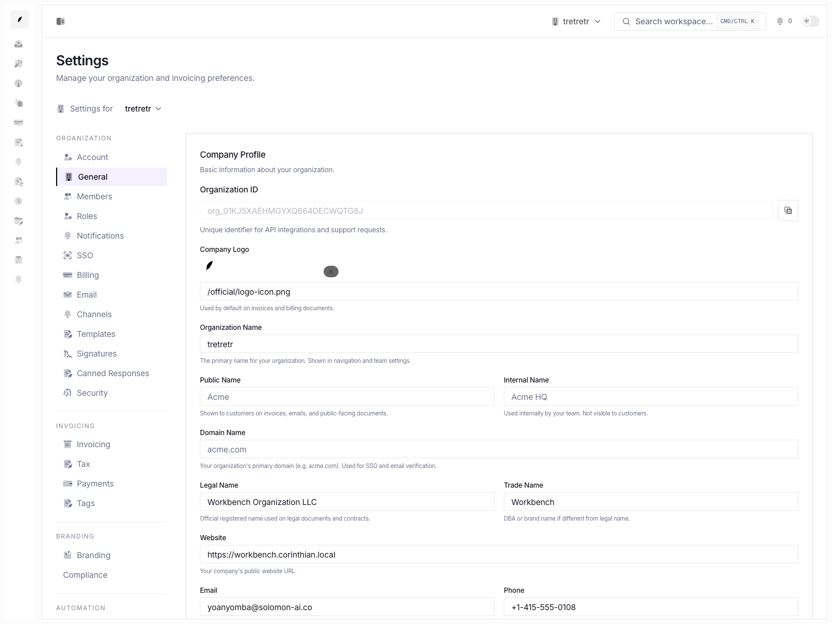Open the credit card icon in left rail
The height and width of the screenshot is (624, 832).
click(18, 122)
